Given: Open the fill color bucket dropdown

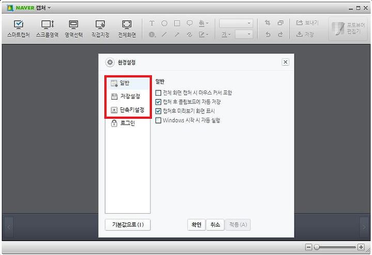Looking at the screenshot, I should coord(204,23).
